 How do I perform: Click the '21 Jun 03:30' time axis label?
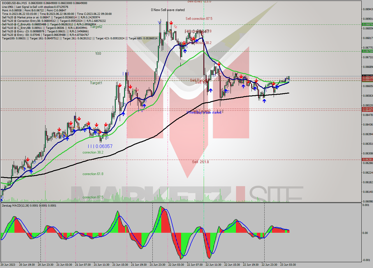[x=64, y=265]
